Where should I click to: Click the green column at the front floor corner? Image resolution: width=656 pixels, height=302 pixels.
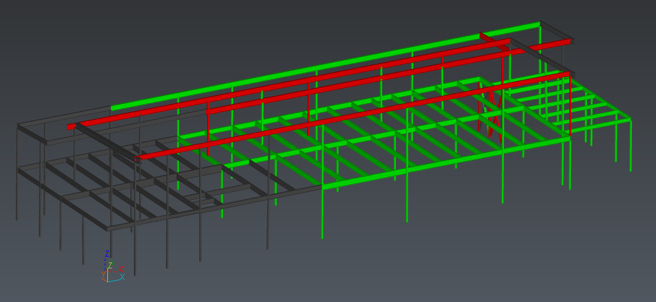coord(322,212)
